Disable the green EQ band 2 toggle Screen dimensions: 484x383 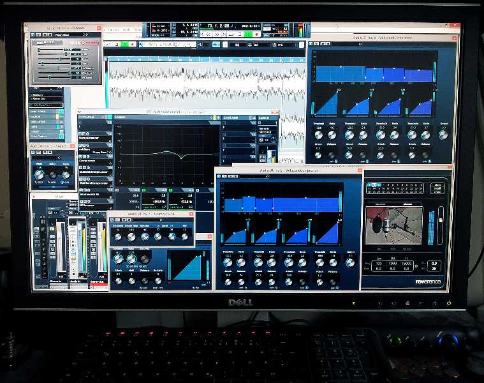pos(144,191)
